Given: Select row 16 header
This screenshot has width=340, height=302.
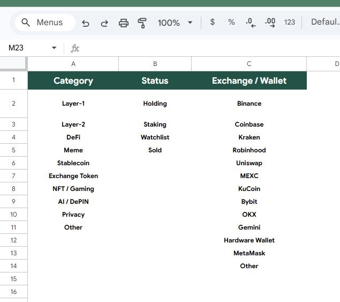Looking at the screenshot, I should click(14, 292).
